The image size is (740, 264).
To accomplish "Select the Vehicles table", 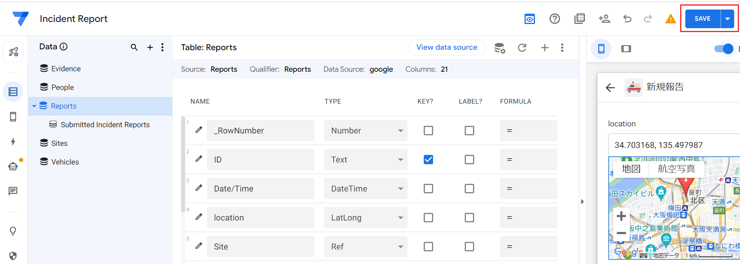I will click(x=100, y=162).
